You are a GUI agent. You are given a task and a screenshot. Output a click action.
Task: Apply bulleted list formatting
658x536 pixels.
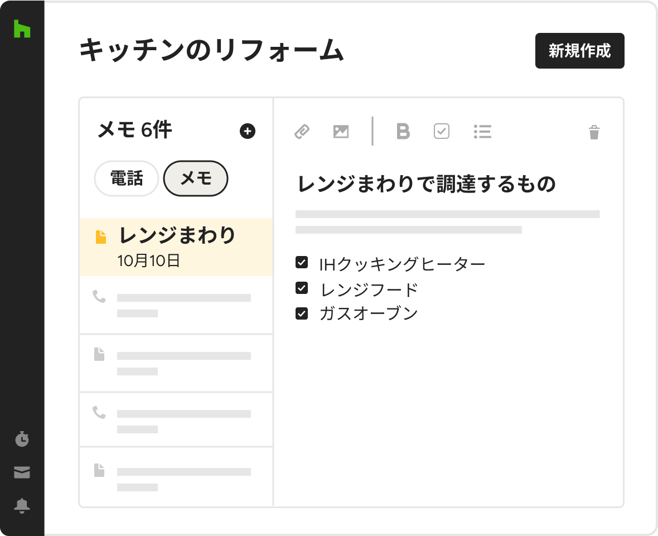coord(482,132)
